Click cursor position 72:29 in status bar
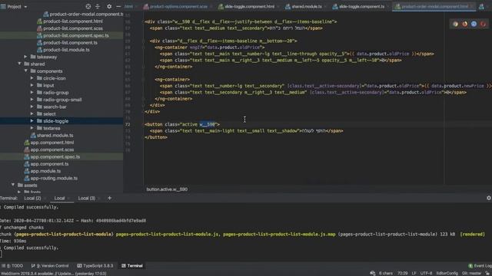This screenshot has width=492, height=276. pos(403,273)
